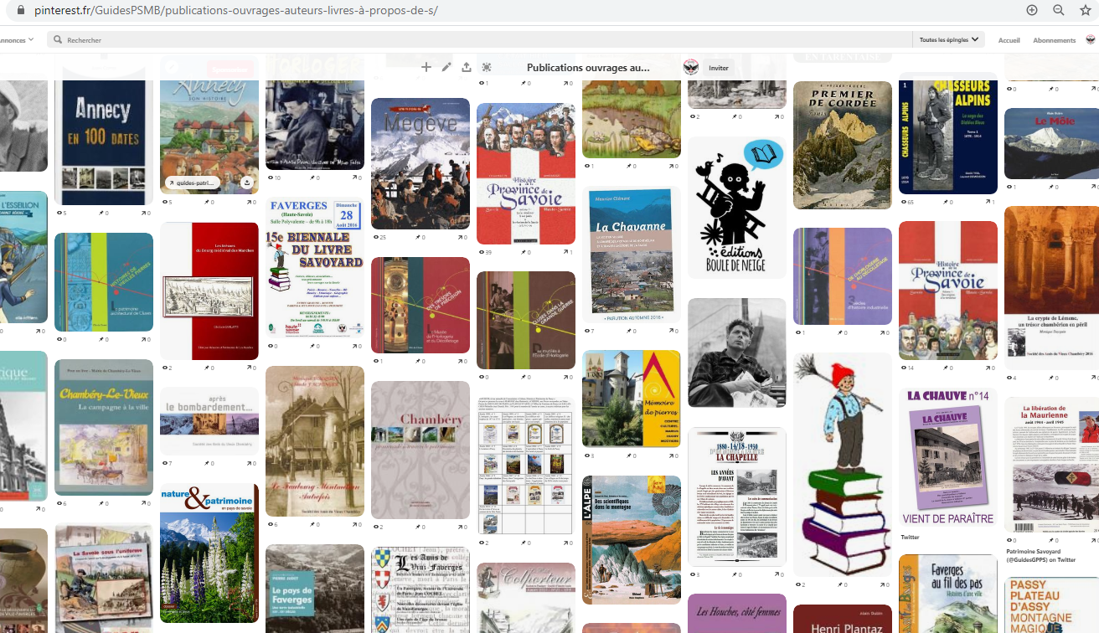
Task: Open the Le Môle pin
Action: (1052, 144)
